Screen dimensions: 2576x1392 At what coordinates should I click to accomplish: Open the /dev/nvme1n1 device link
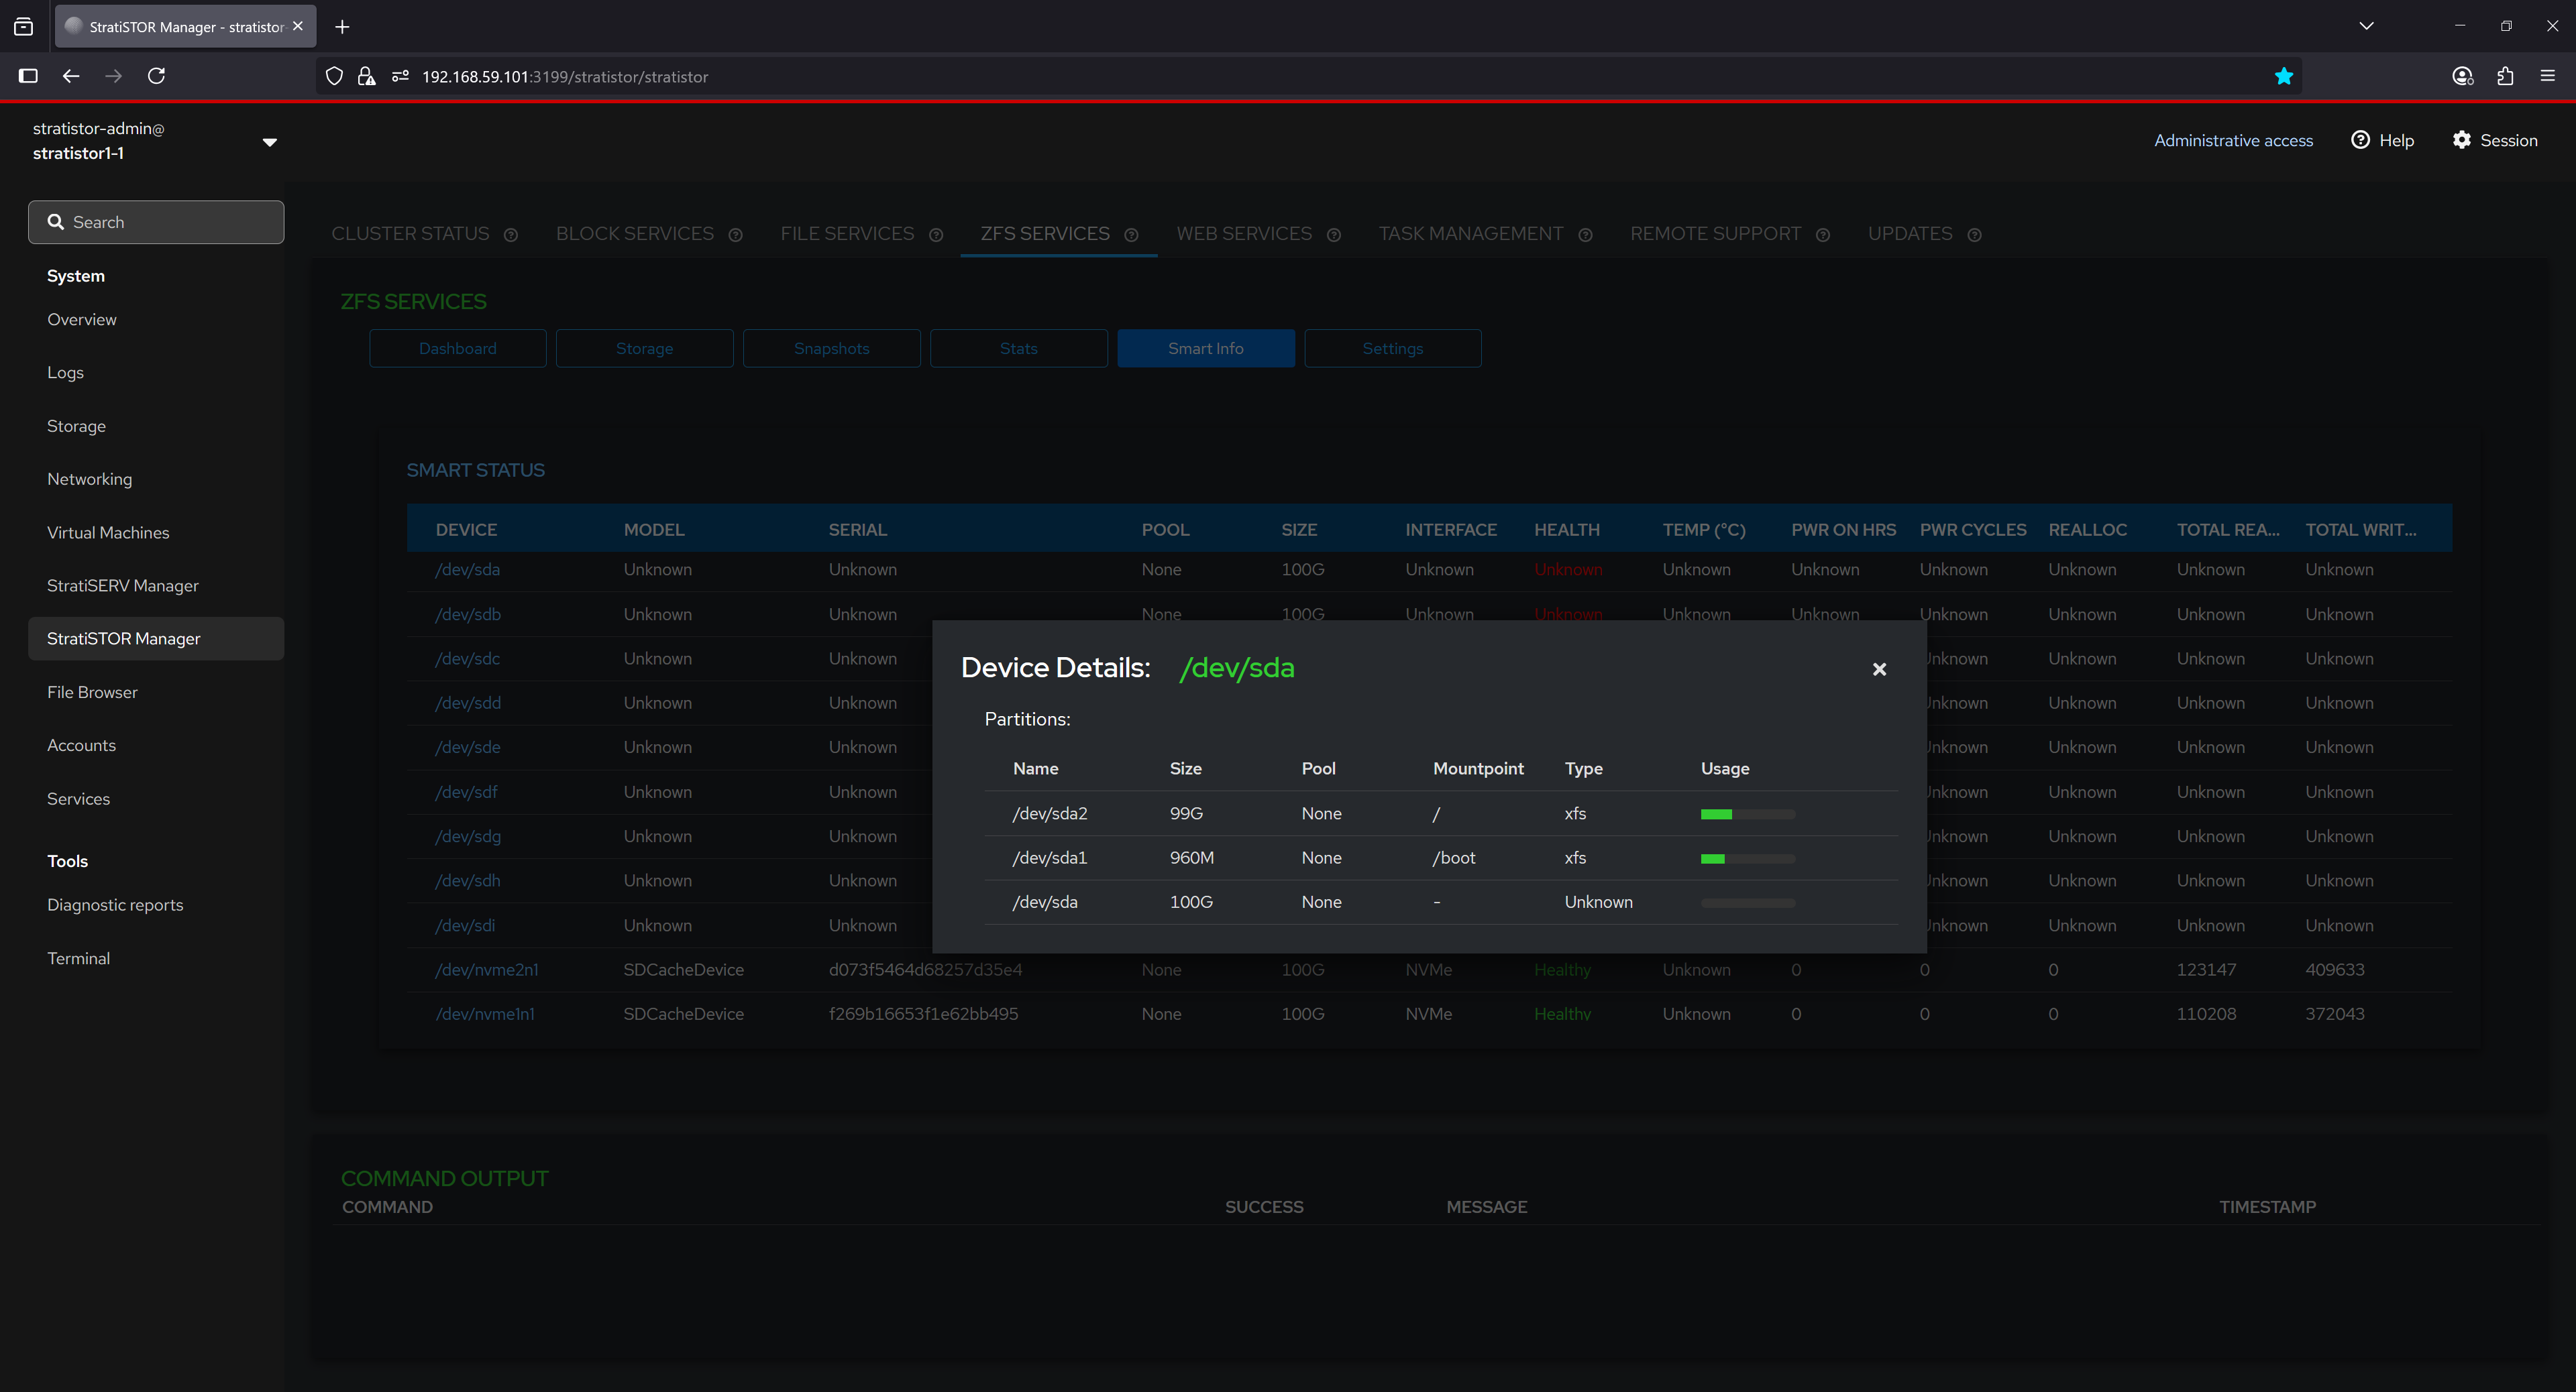[x=485, y=1014]
